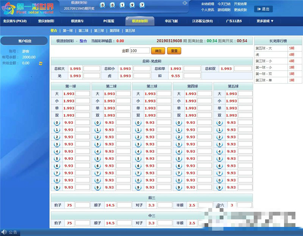Select ball 5 in 第五球 column

click(220, 158)
